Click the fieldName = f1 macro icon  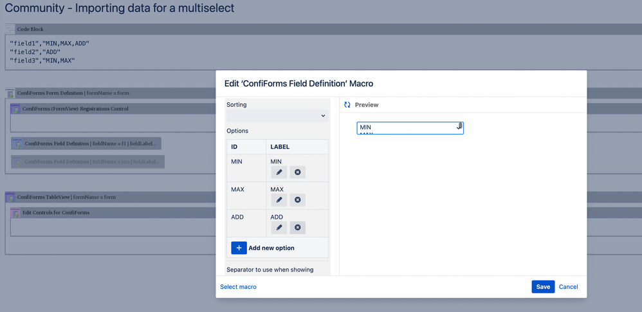point(17,143)
